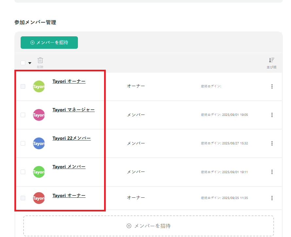The height and width of the screenshot is (237, 291).
Task: Open kebab menu for Tayori マネージャー row
Action: pos(272,115)
